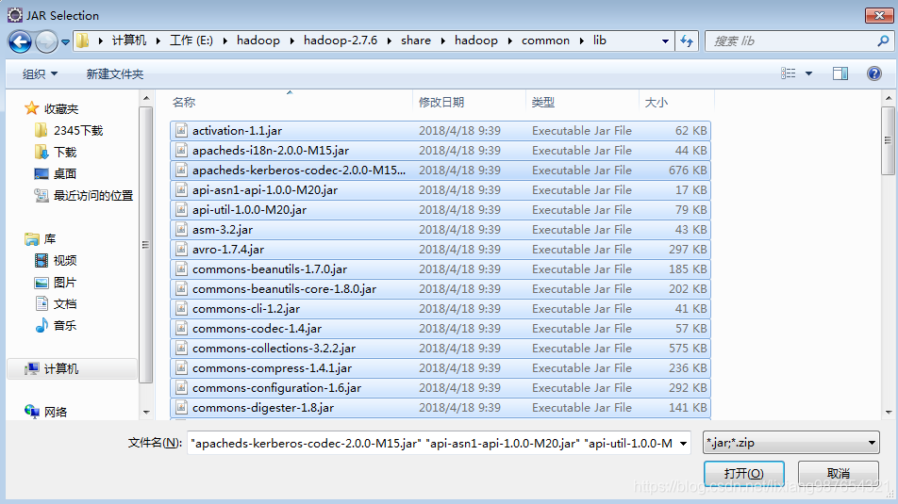The height and width of the screenshot is (504, 898).
Task: Click the icon of api-util-1.0.0-M20.jar
Action: tap(181, 209)
